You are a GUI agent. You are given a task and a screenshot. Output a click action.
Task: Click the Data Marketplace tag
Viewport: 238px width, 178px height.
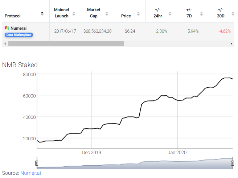pos(19,35)
